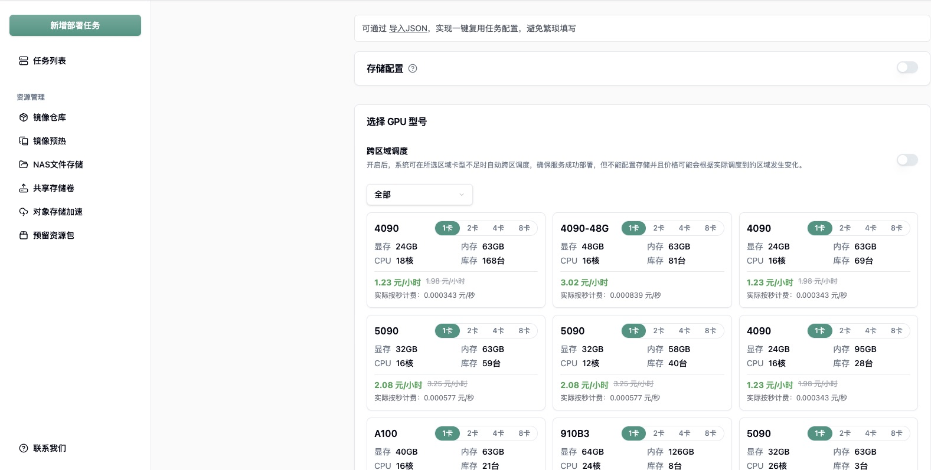This screenshot has width=931, height=470.
Task: Open 共享存储卷 via its sidebar icon
Action: pyautogui.click(x=24, y=188)
